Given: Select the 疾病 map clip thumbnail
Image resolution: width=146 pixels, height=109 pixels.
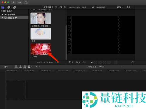Looking at the screenshot, I should click(x=41, y=34).
